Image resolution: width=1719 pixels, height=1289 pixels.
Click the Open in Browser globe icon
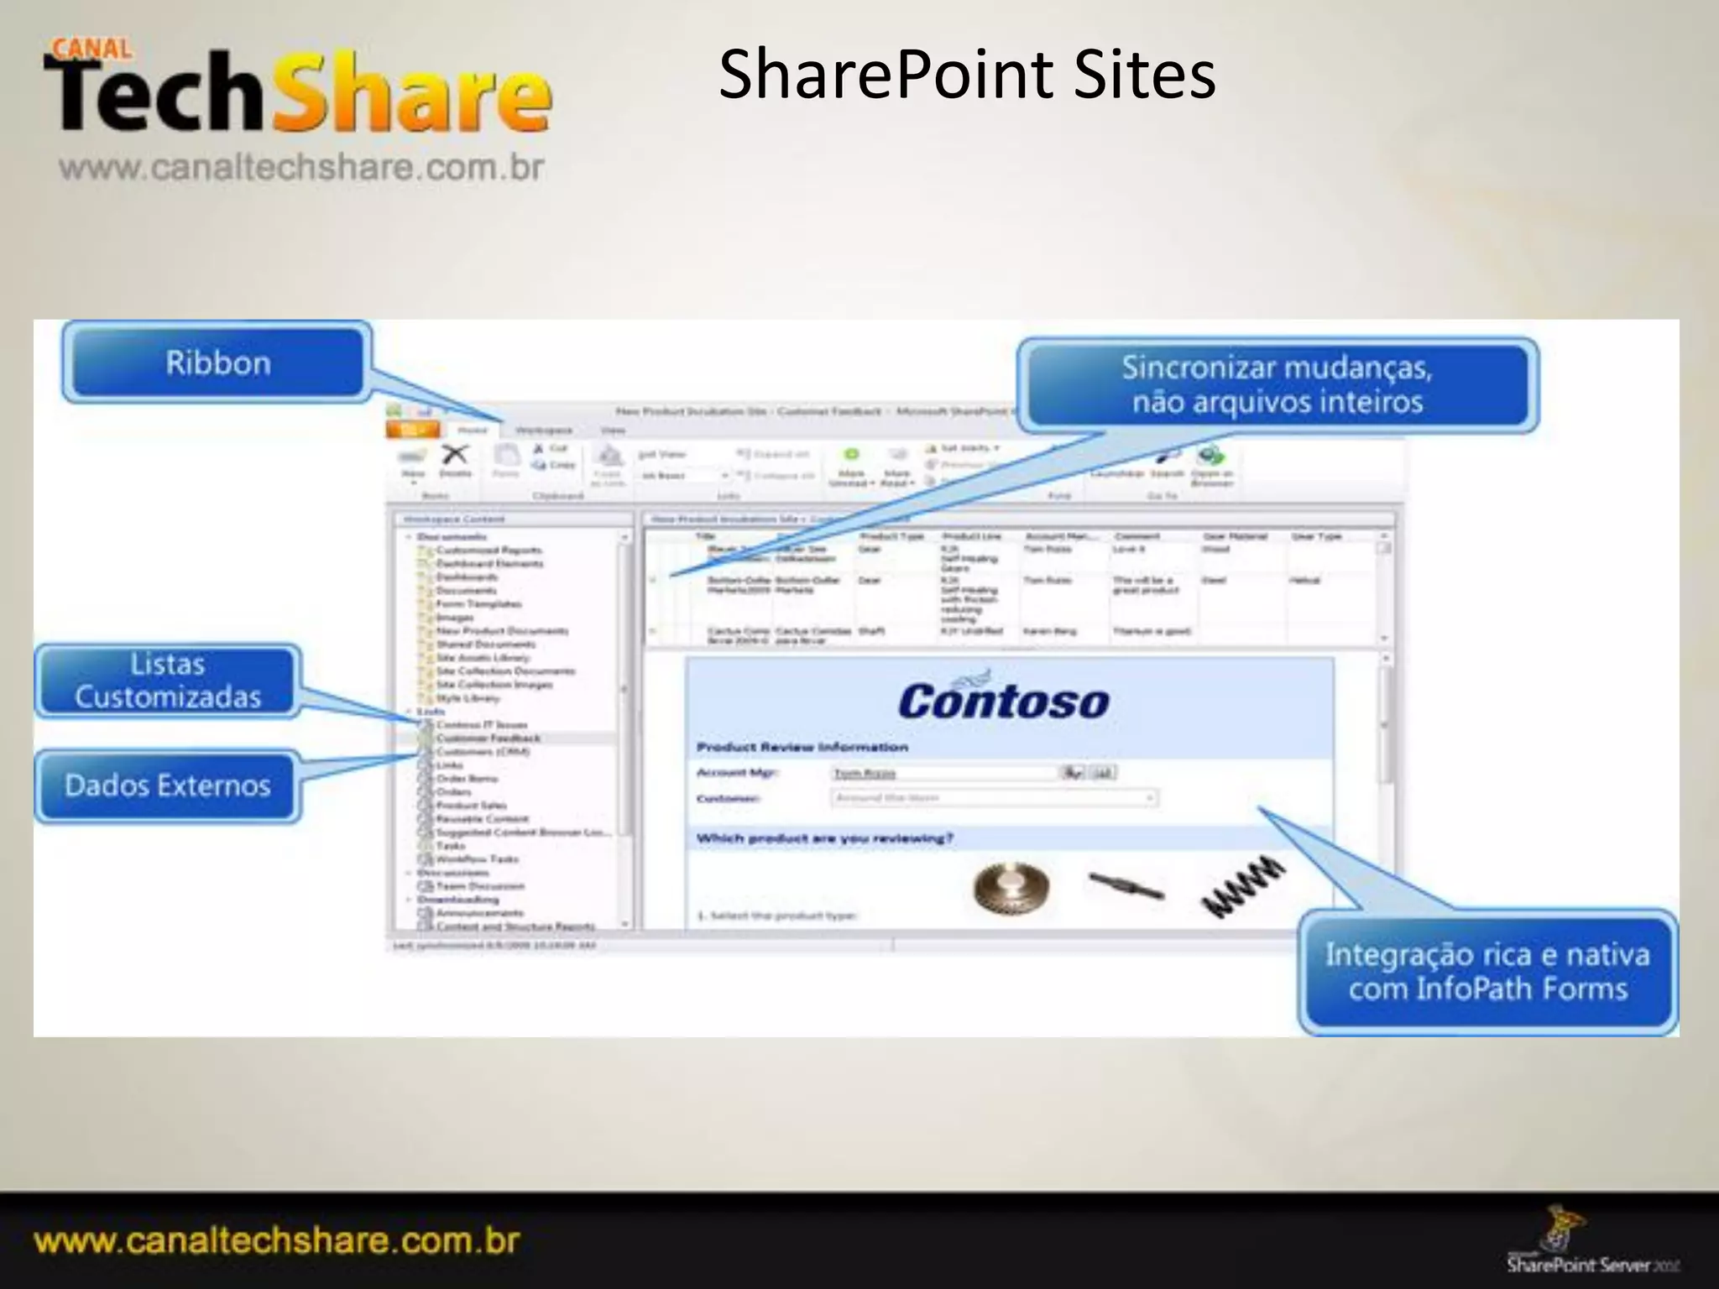click(1211, 456)
